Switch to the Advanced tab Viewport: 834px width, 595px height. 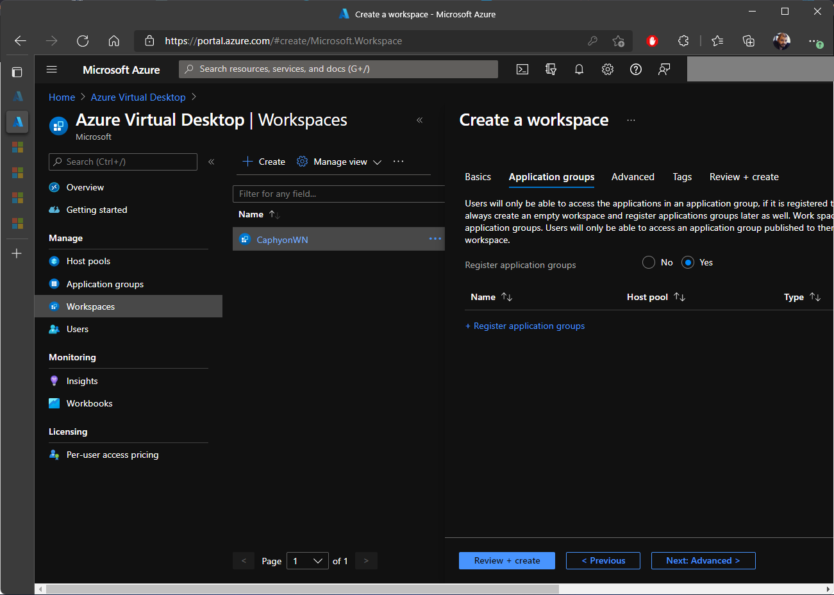point(633,177)
